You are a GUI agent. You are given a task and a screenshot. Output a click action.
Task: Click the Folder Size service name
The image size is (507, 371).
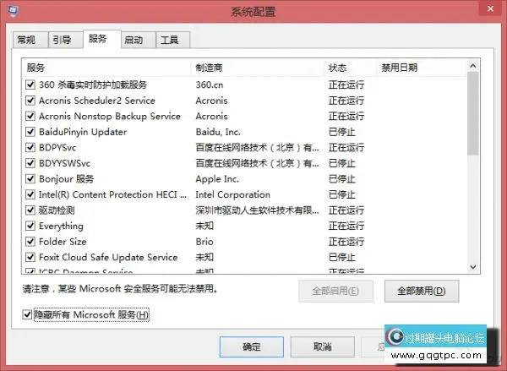(63, 242)
